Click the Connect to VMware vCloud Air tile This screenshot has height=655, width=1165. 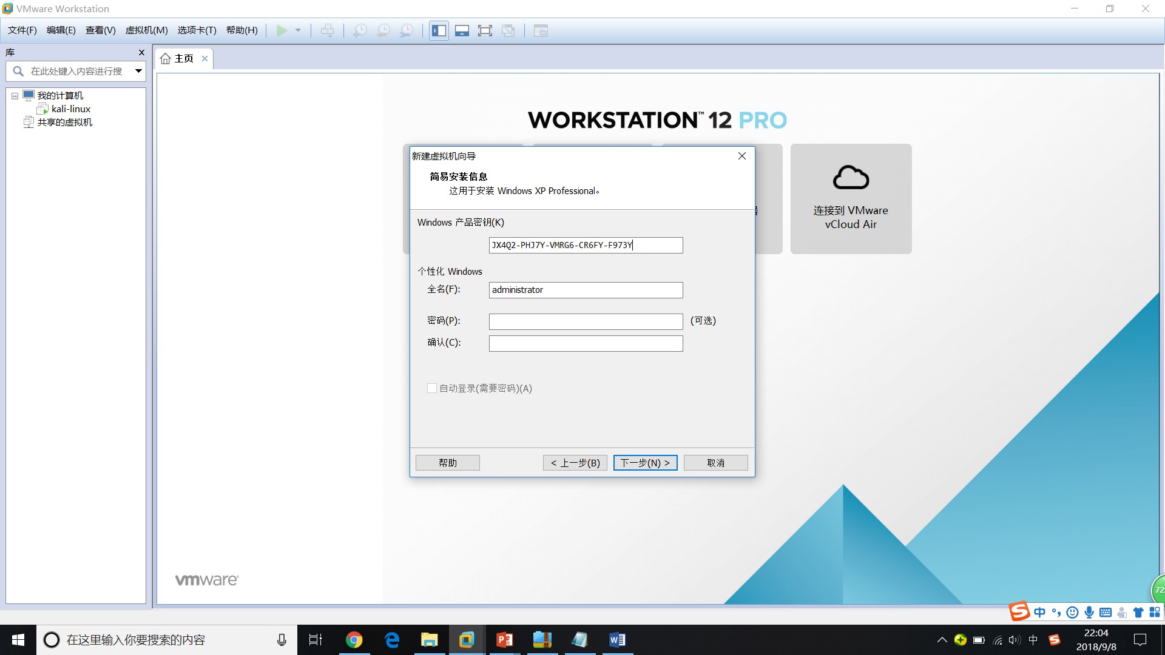point(850,199)
